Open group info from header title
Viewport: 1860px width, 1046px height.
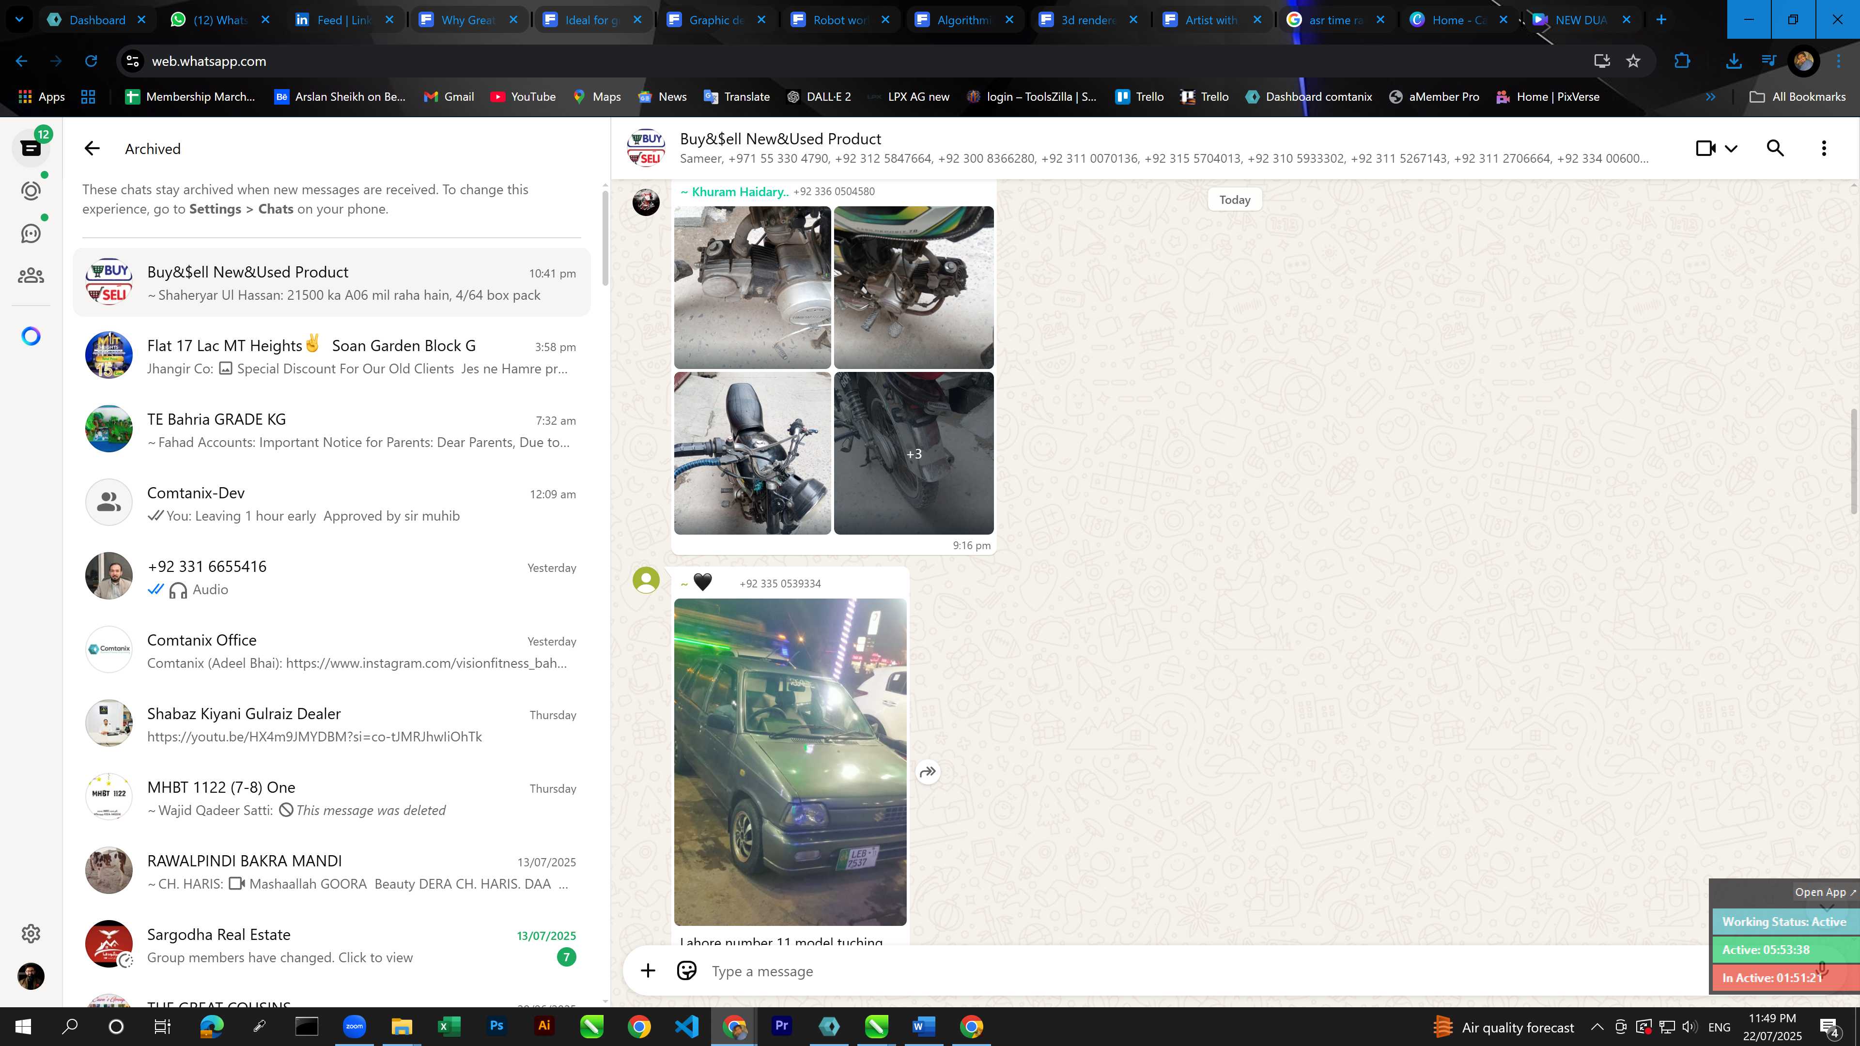coord(780,138)
